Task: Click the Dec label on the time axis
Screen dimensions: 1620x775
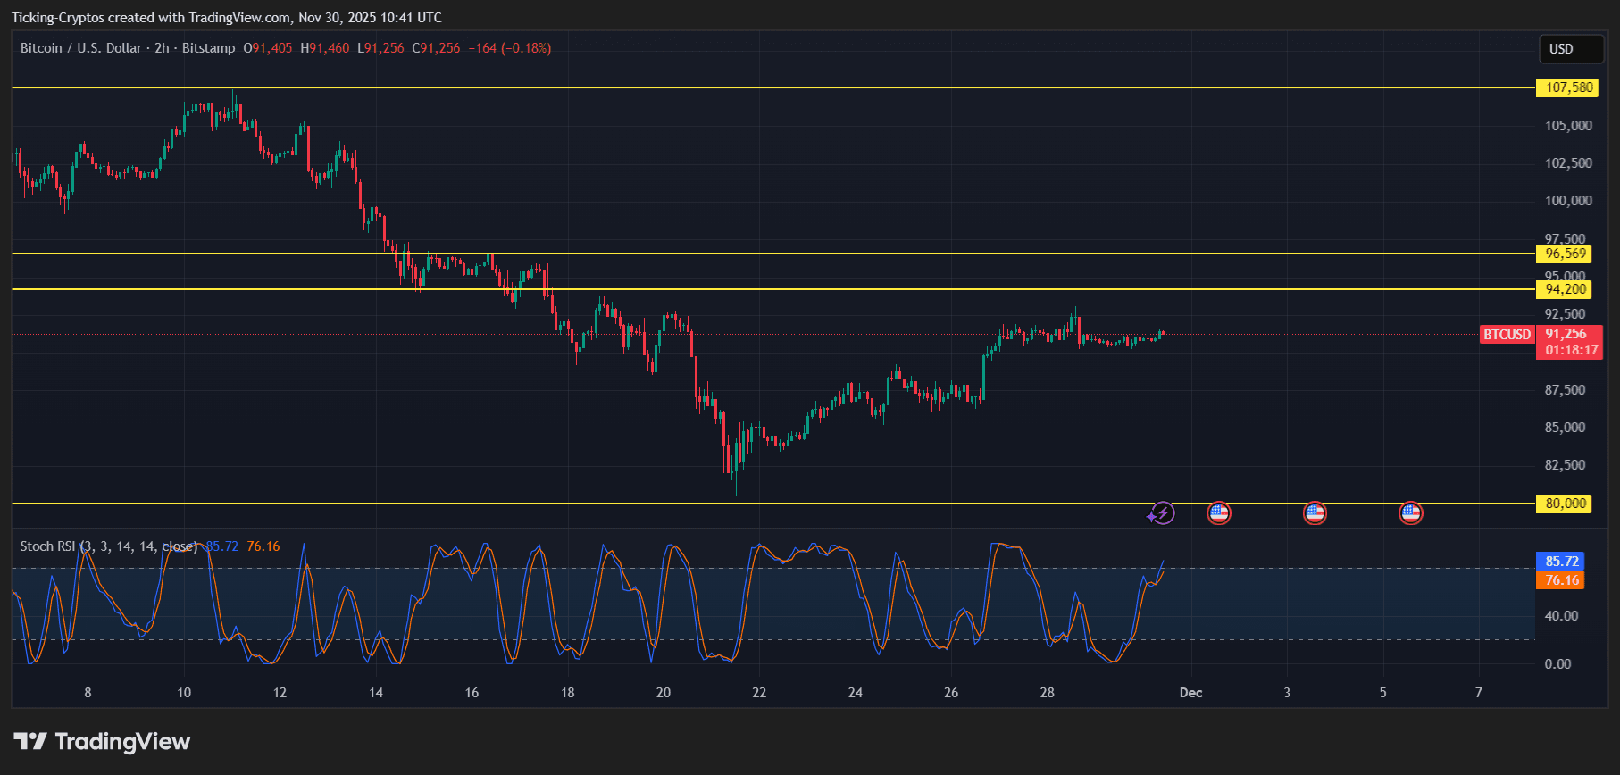Action: (1190, 693)
